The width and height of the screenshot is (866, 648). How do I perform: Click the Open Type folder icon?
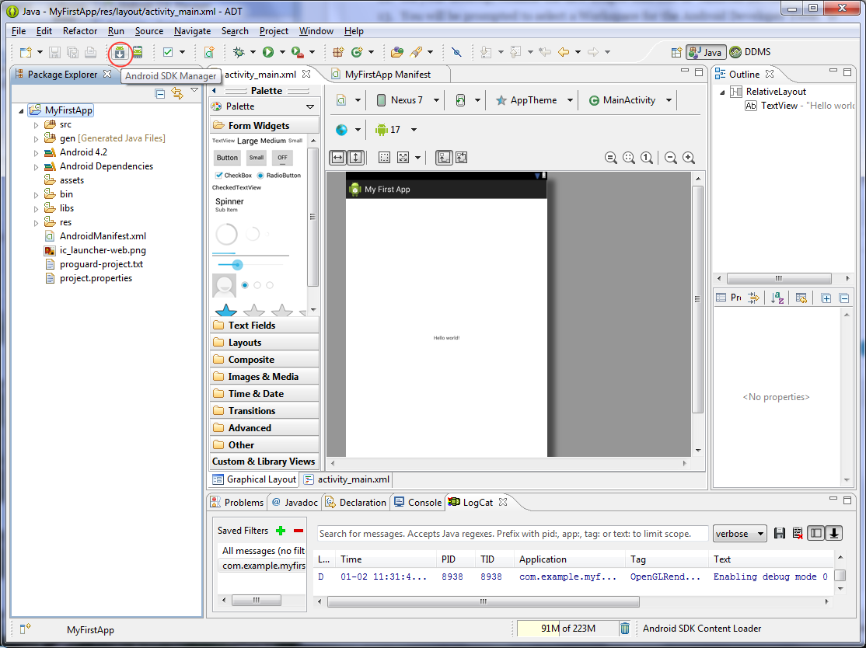396,52
